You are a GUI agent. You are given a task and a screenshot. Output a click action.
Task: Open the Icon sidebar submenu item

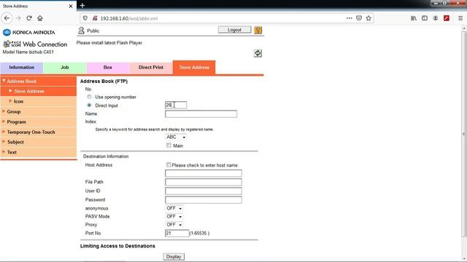click(x=39, y=101)
